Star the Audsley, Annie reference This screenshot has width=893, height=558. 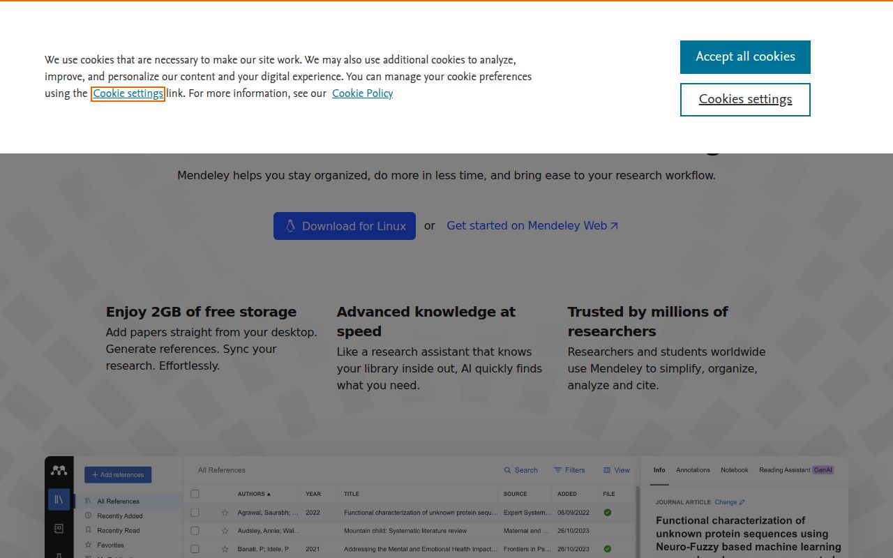225,531
